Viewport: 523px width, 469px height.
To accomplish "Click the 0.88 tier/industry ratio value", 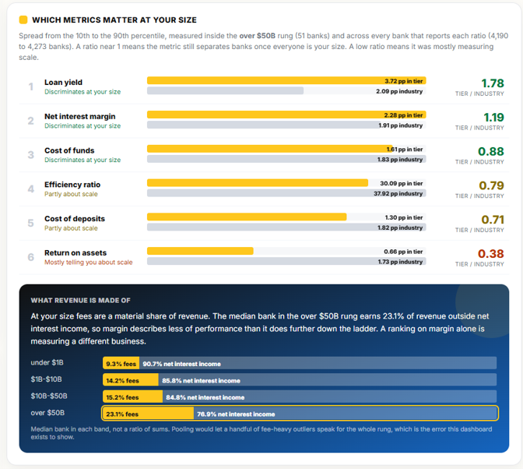I will pyautogui.click(x=490, y=151).
